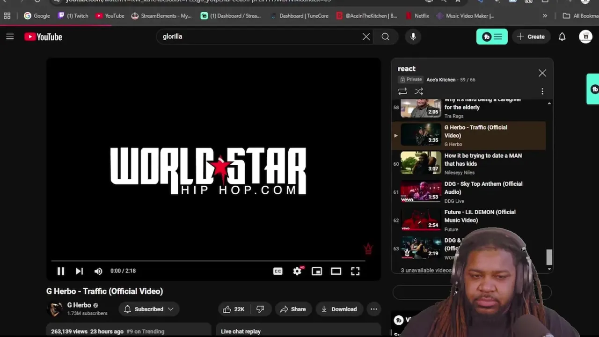Open player settings gear
The height and width of the screenshot is (337, 599).
pyautogui.click(x=298, y=271)
